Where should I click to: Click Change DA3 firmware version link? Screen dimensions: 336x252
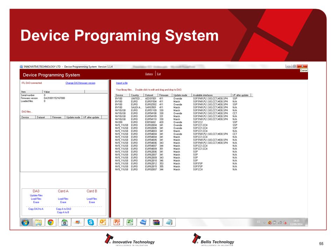click(x=80, y=83)
